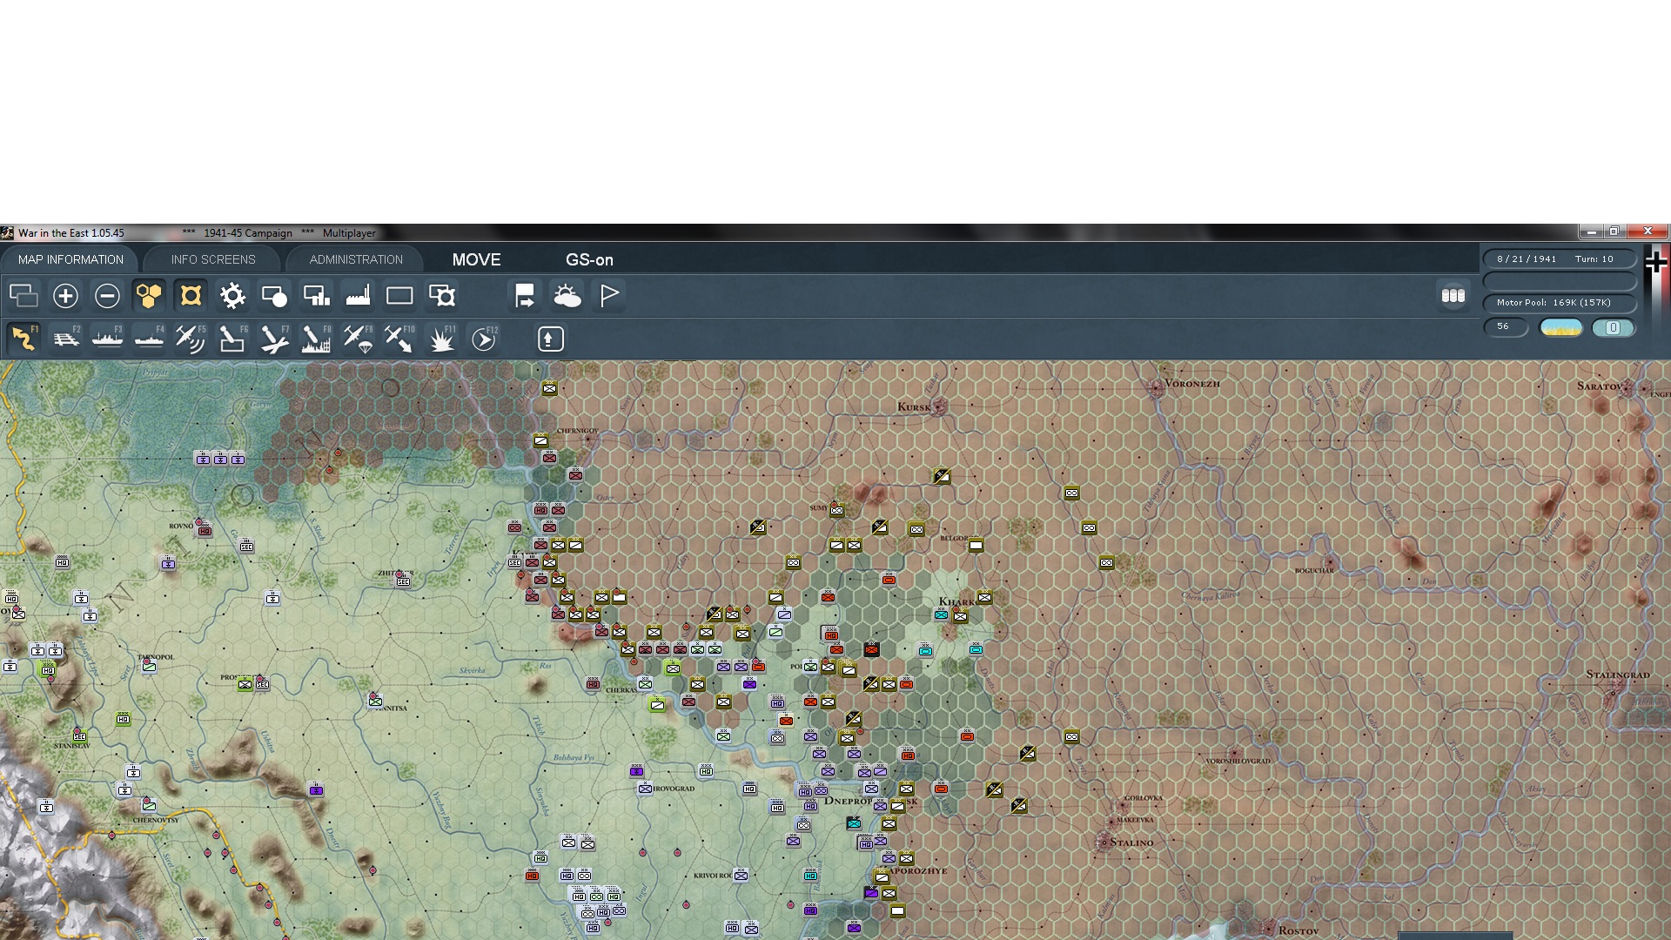
Task: Click the Stalino city label on map
Action: pyautogui.click(x=1131, y=843)
